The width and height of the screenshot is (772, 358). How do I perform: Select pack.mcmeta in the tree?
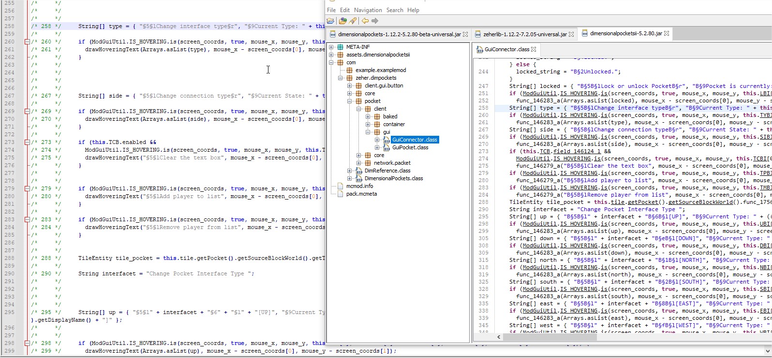[361, 194]
